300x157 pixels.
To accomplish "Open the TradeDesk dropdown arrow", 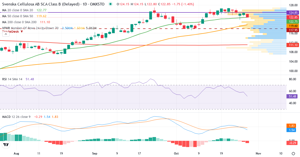I will tap(22, 31).
